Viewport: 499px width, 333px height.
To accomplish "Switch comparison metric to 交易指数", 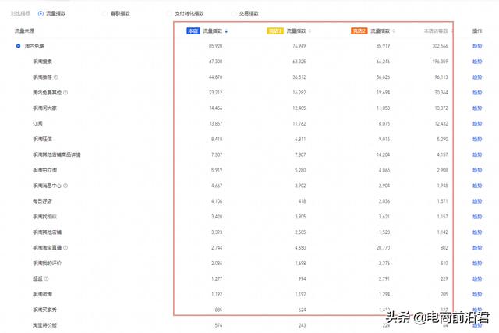I will pyautogui.click(x=233, y=13).
